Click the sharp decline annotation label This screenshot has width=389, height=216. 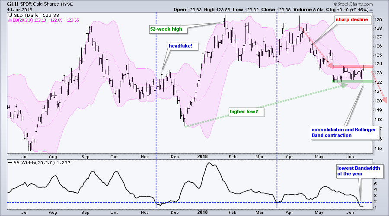pos(352,19)
